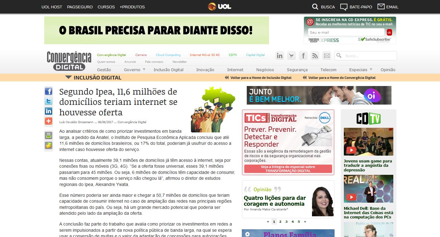This screenshot has width=440, height=237.
Task: Click the orange plus share icon
Action: pos(49,121)
